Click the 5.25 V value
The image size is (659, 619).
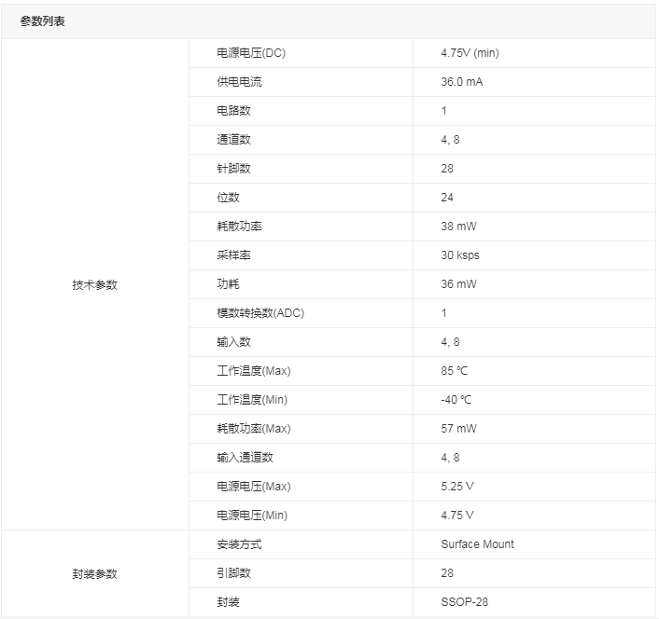point(457,487)
